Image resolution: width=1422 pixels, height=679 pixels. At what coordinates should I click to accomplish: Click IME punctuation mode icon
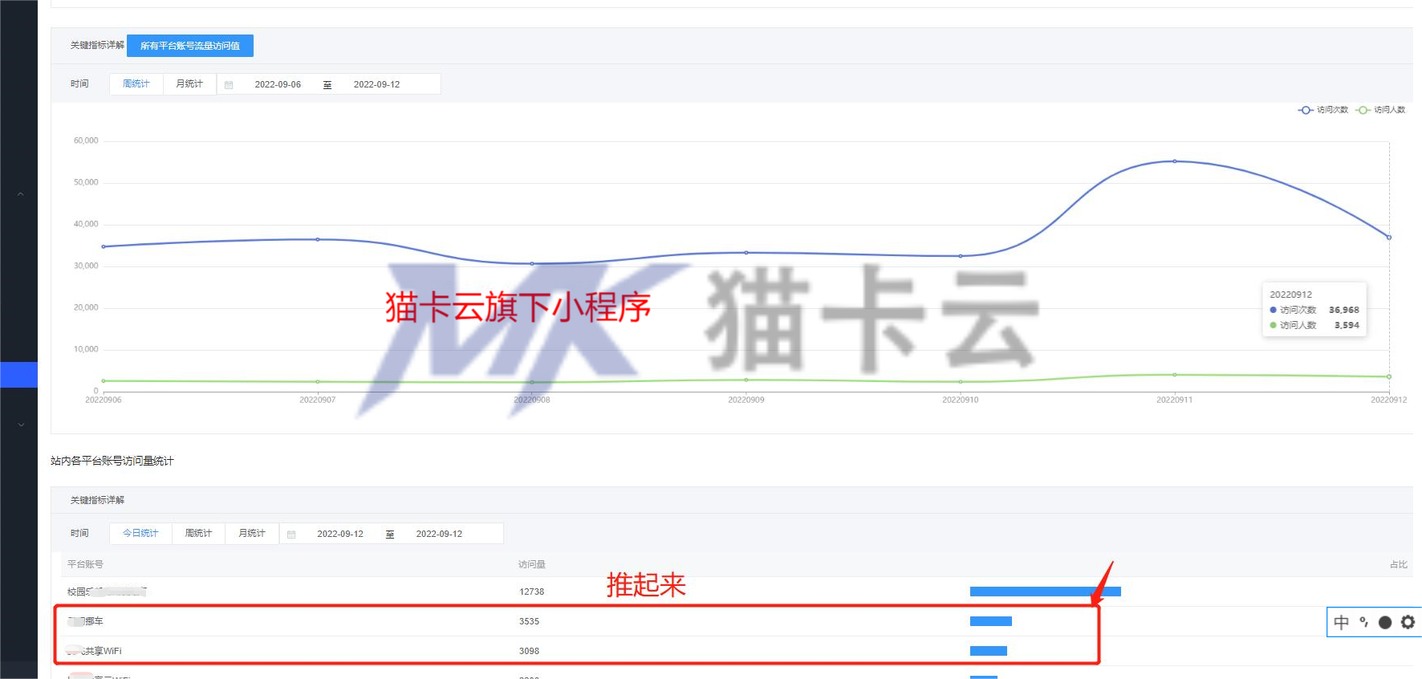coord(1363,622)
